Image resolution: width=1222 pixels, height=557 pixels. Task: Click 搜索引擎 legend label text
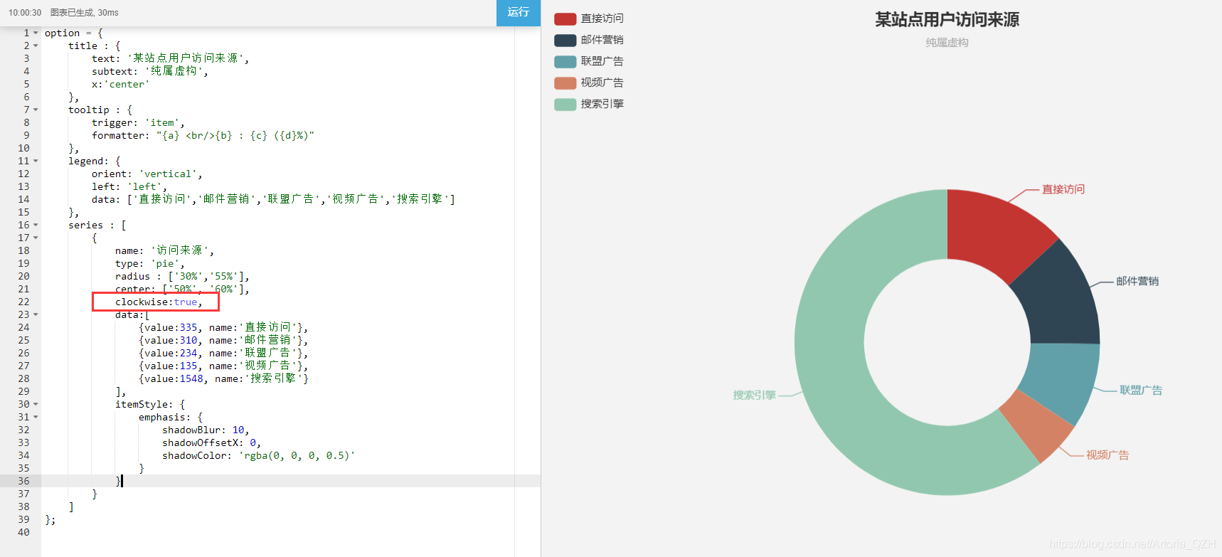point(602,104)
